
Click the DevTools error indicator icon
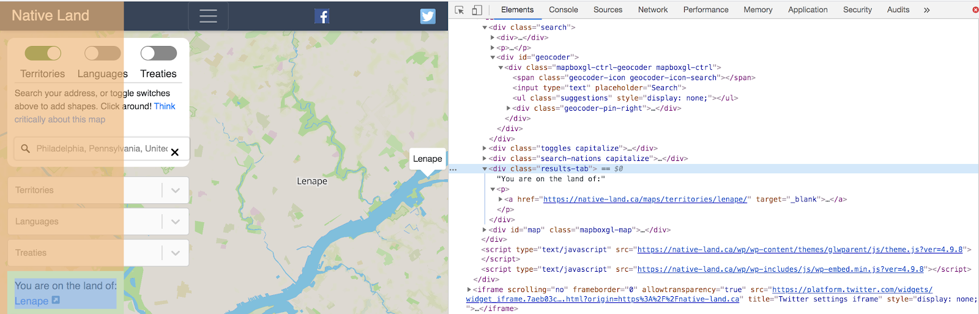pos(975,10)
